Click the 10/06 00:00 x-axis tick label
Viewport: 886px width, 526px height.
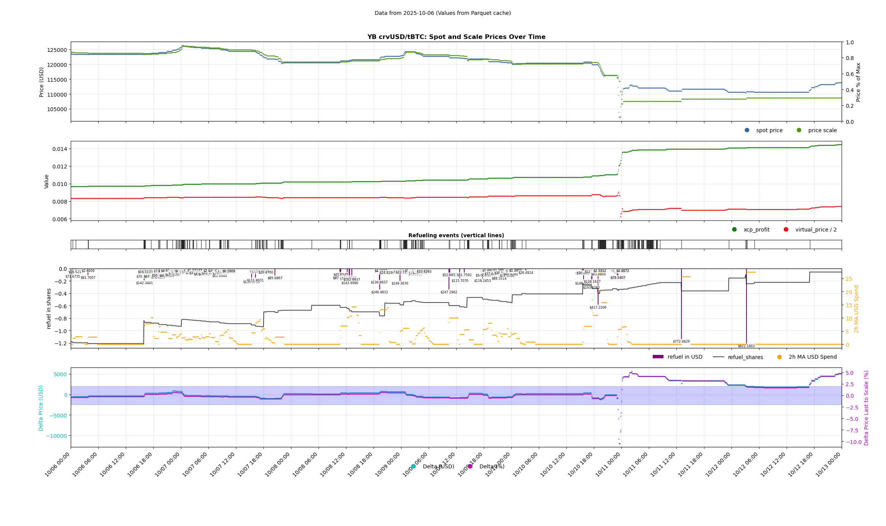(x=57, y=464)
